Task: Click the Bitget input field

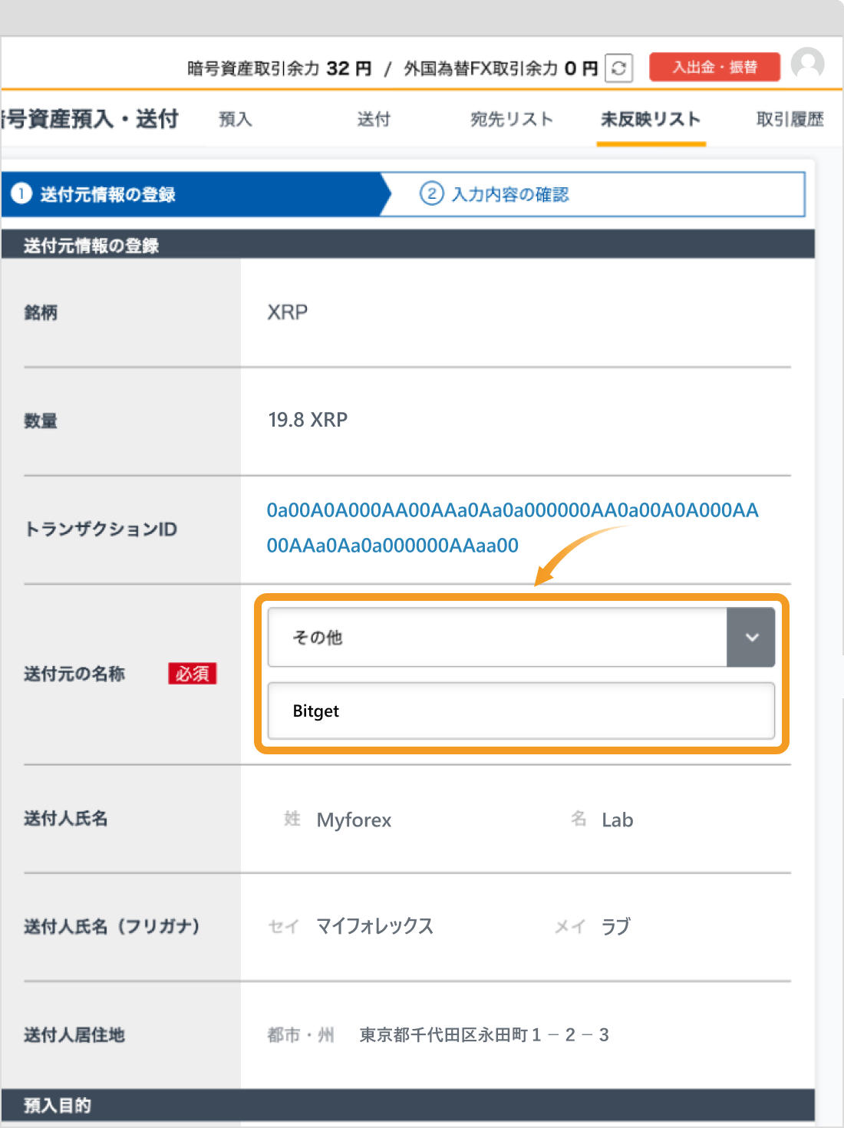Action: coord(522,711)
